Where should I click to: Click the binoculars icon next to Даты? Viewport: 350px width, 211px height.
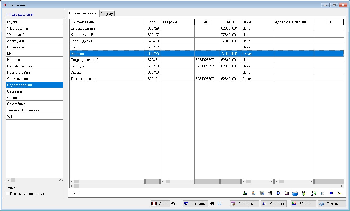(173, 204)
